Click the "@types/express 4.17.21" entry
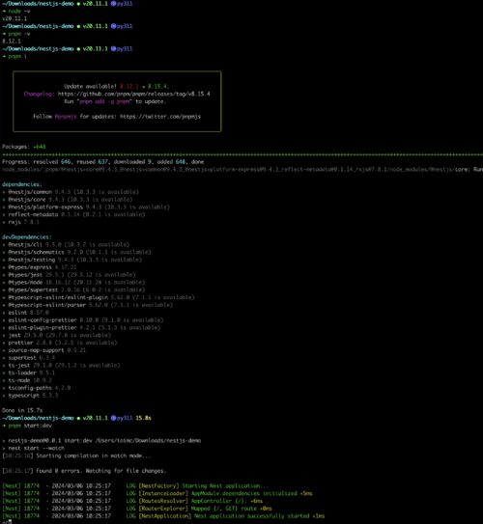 40,267
